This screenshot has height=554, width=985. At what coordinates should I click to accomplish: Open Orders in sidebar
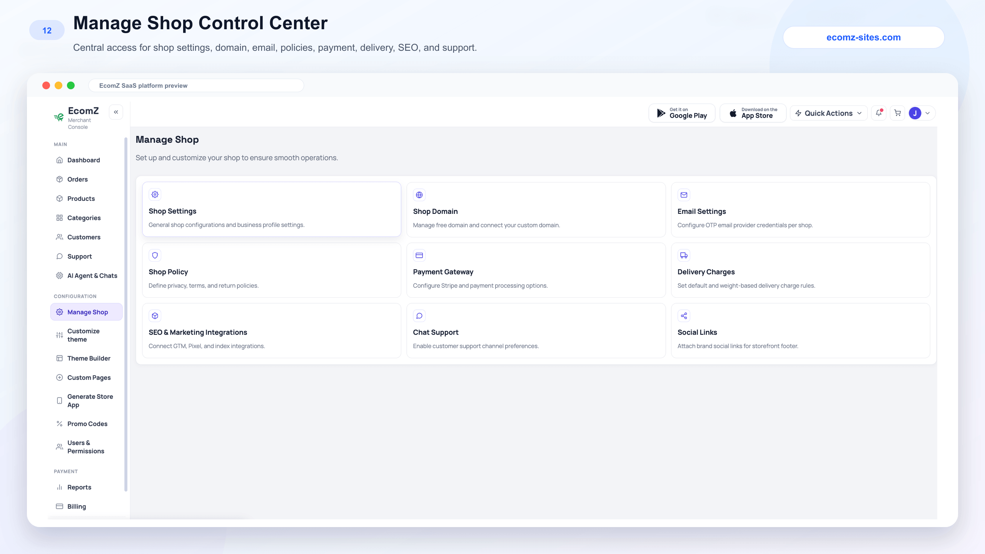click(87, 179)
